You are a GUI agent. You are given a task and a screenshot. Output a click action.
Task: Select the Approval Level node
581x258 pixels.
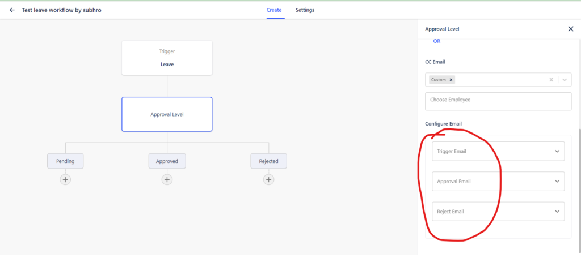coord(167,114)
